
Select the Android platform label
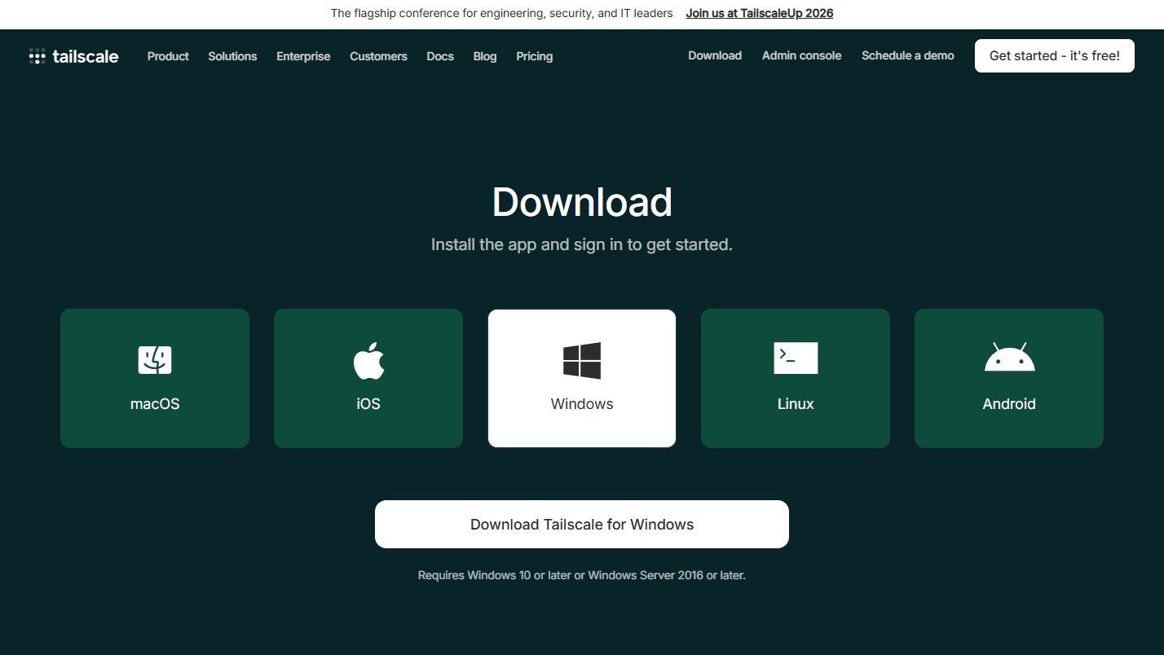(1009, 404)
